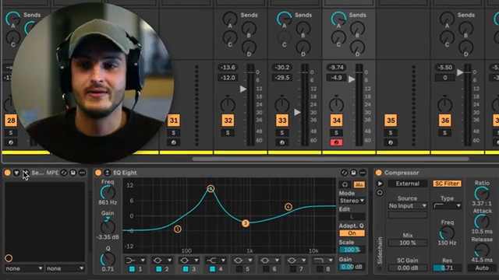Image resolution: width=499 pixels, height=280 pixels.
Task: Open Compressor Source No Input dropdown
Action: click(407, 205)
